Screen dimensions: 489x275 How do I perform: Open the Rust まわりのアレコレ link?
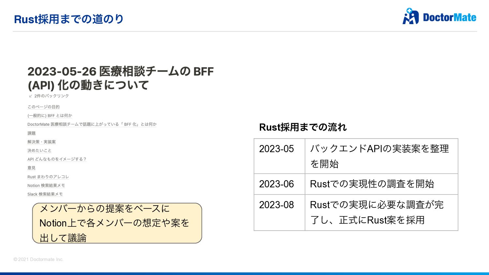point(48,177)
